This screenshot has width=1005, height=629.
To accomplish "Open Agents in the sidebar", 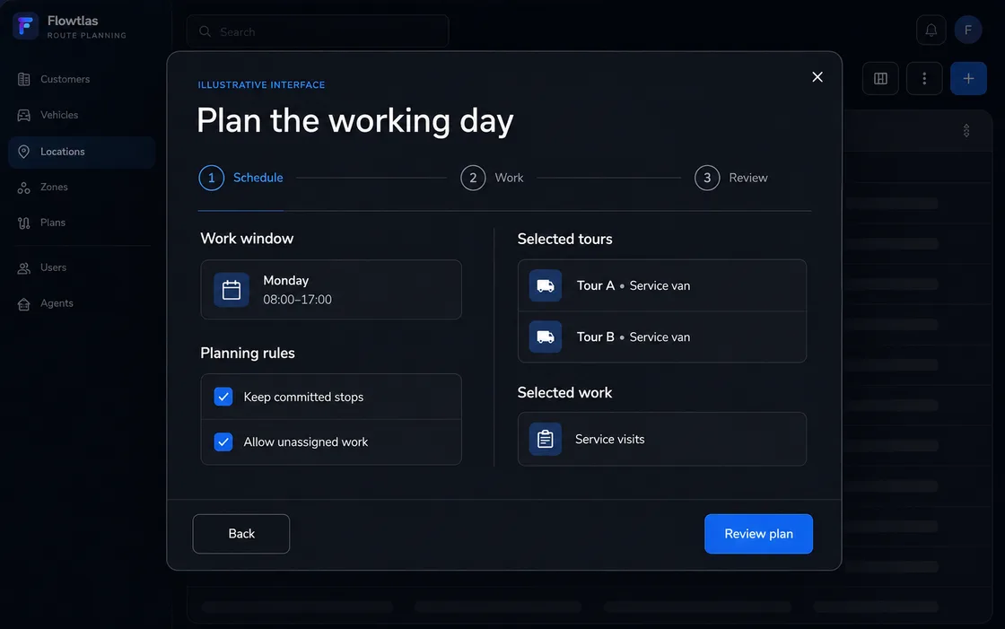I will 82,303.
